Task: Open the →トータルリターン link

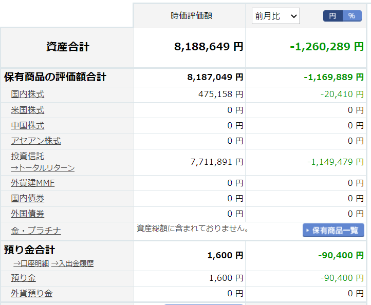Action: [43, 168]
